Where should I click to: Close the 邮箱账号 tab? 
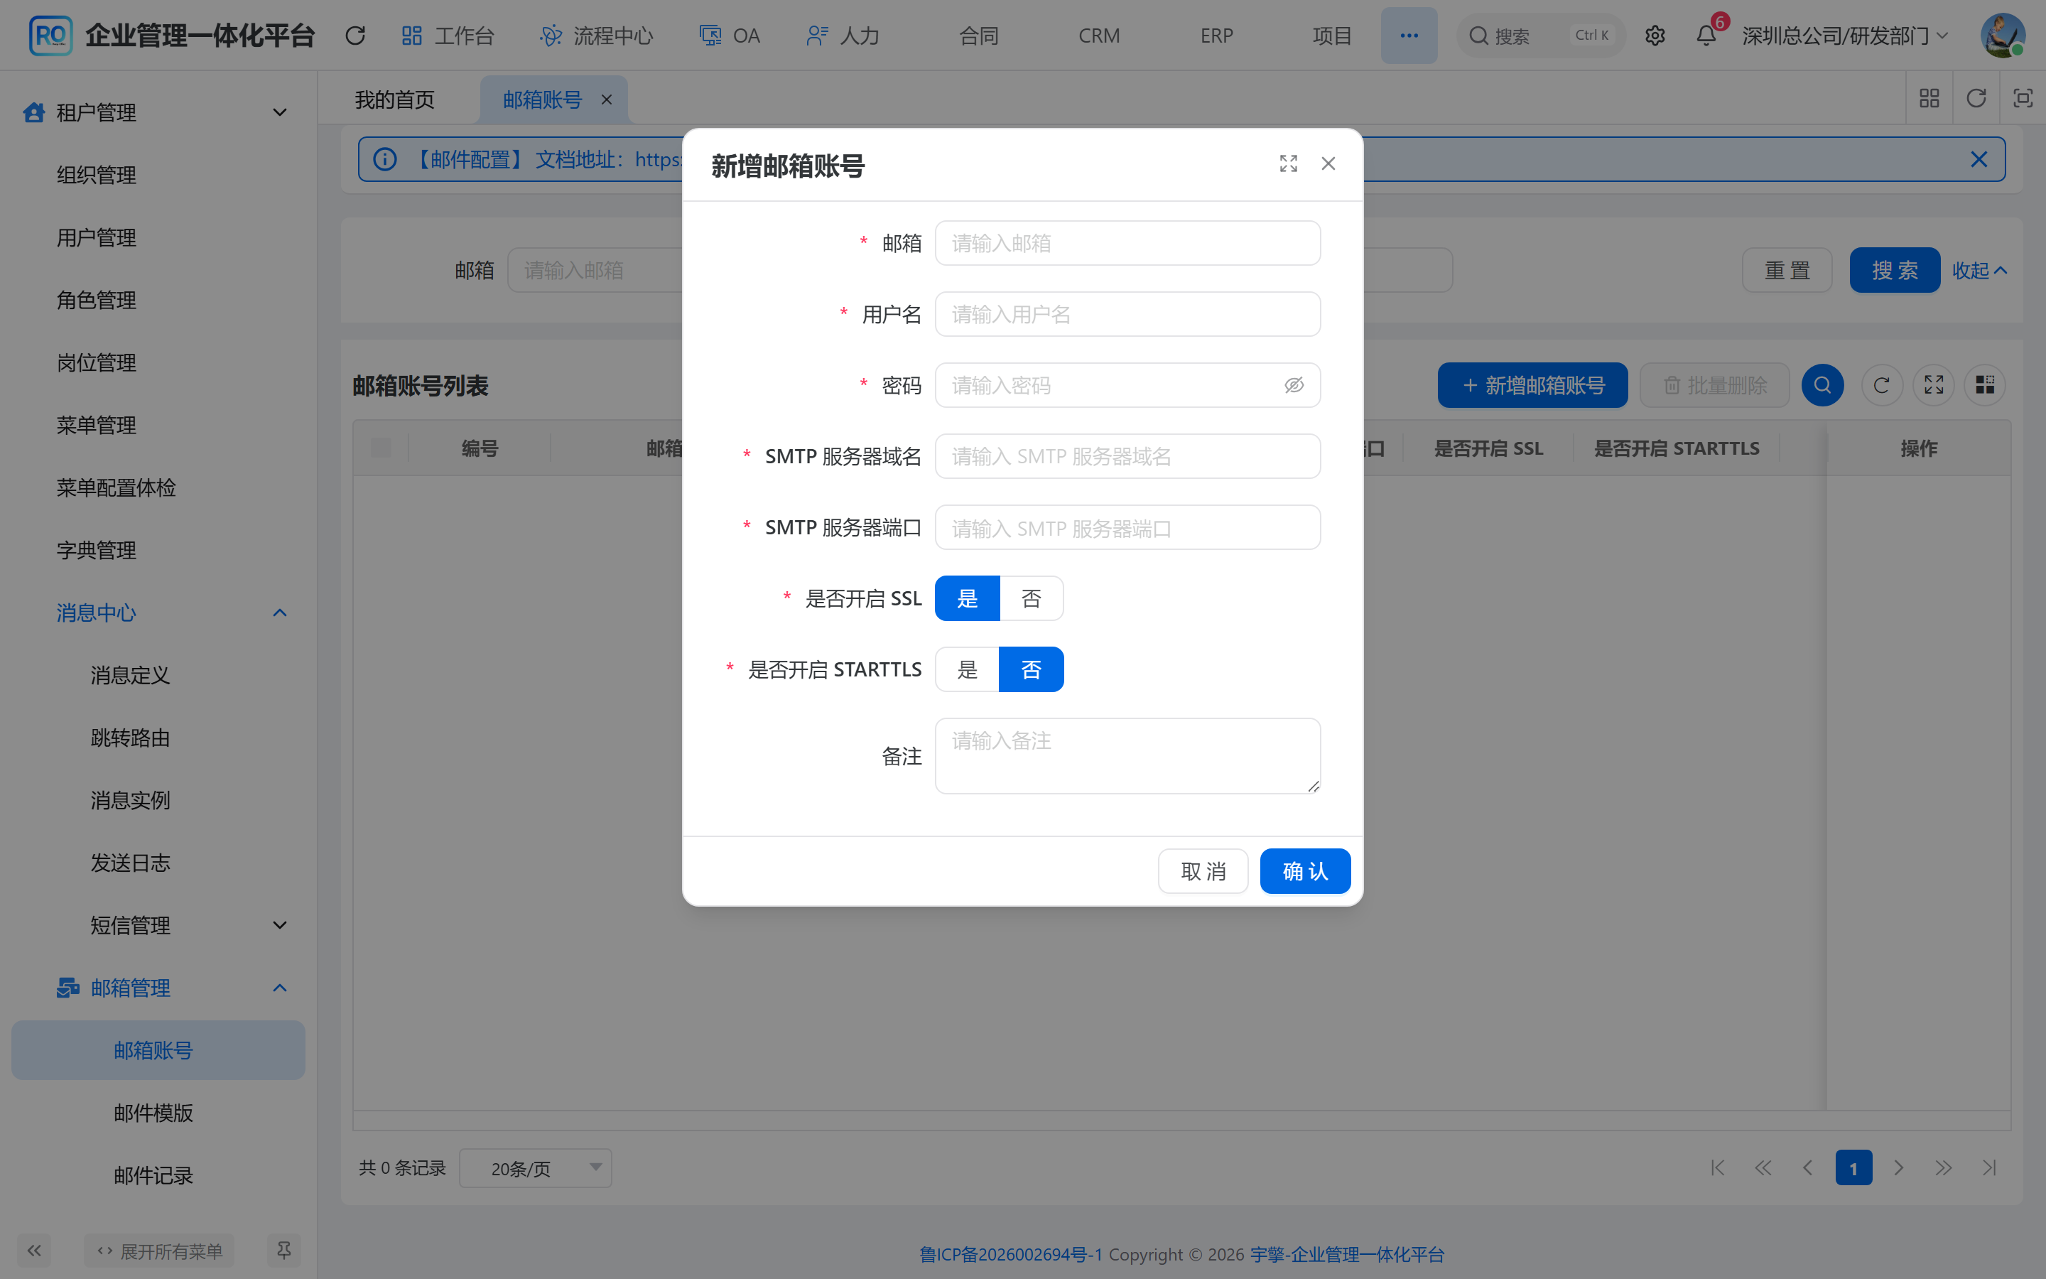[606, 99]
